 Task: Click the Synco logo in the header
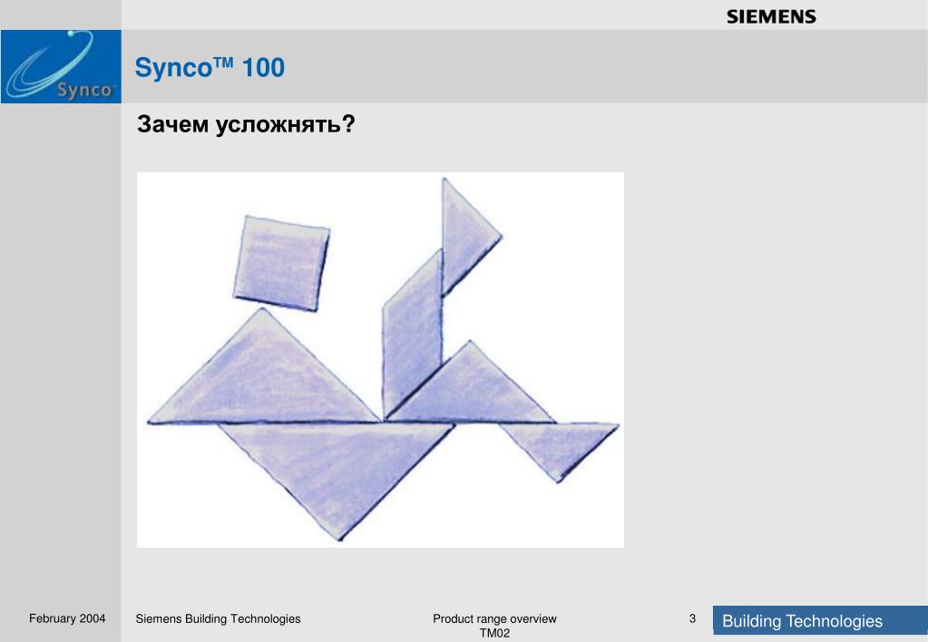pos(61,67)
